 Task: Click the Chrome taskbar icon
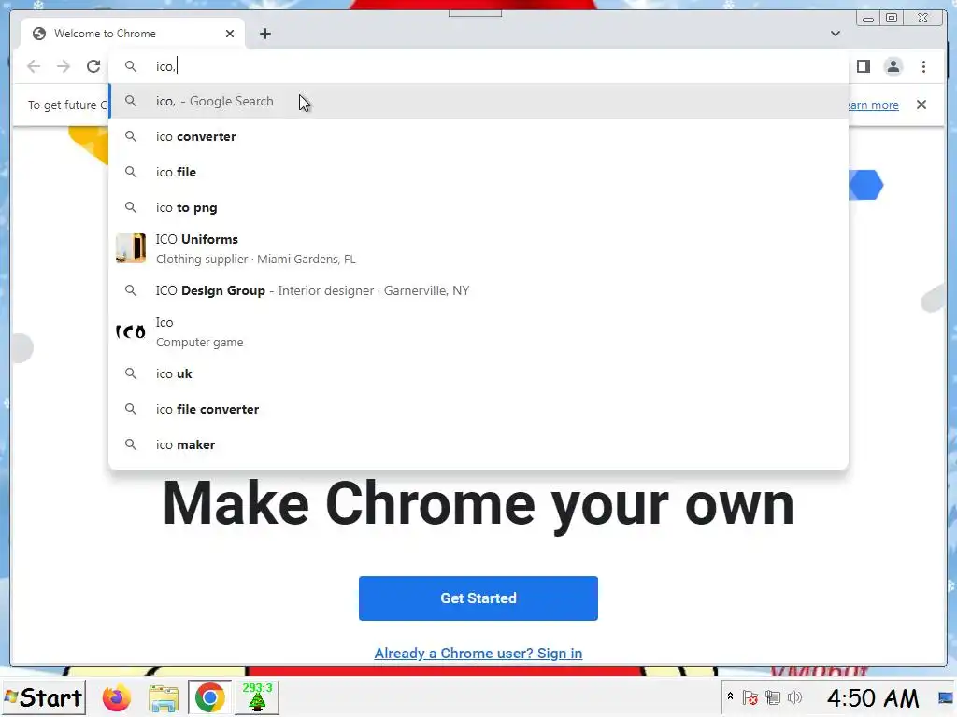tap(210, 697)
